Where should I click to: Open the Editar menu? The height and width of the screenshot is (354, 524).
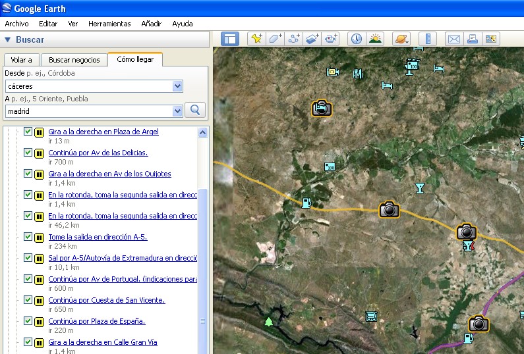(48, 24)
